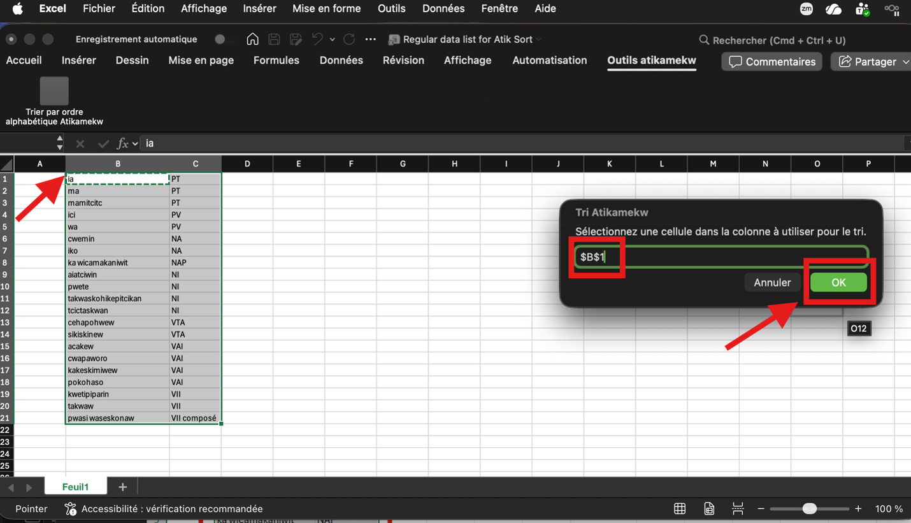Click the select-all corner of the grid
911x523 pixels.
(6, 164)
